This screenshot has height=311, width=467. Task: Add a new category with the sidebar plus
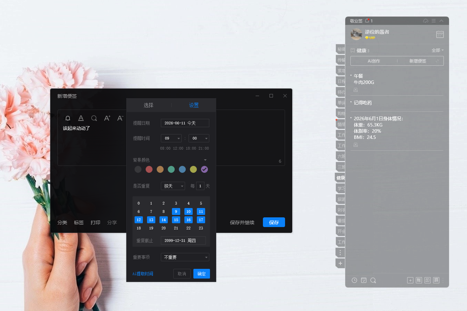pyautogui.click(x=340, y=263)
